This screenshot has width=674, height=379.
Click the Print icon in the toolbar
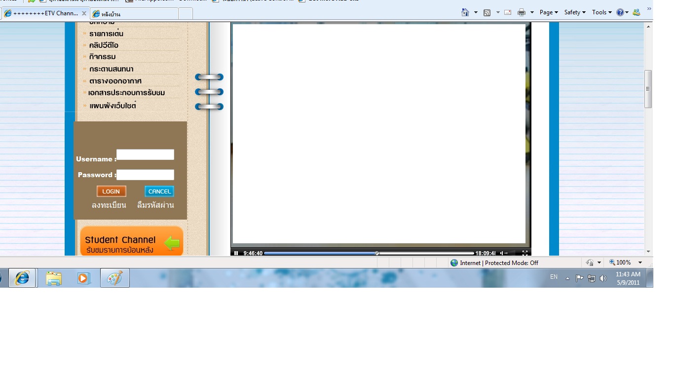[x=521, y=12]
